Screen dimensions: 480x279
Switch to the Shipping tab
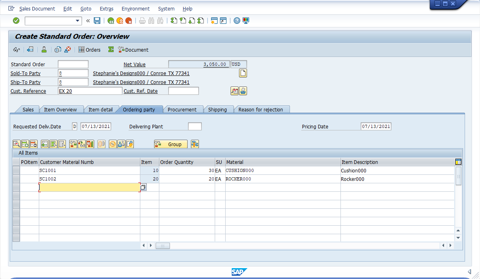(x=217, y=109)
